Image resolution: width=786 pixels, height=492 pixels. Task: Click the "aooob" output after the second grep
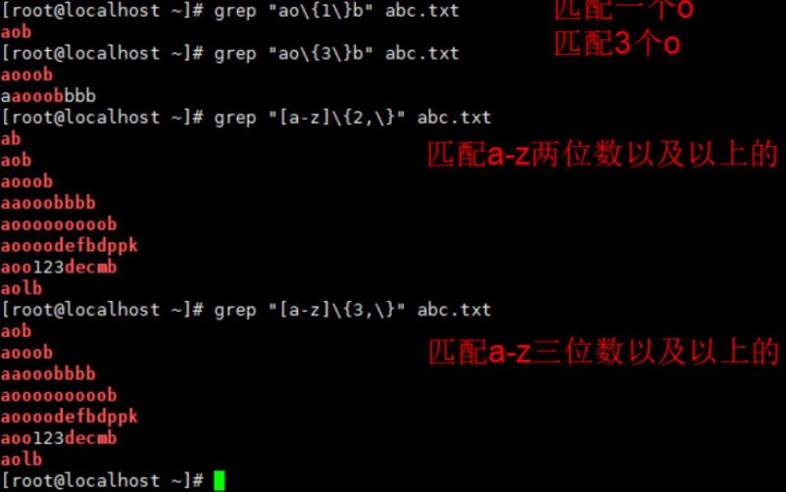point(26,74)
